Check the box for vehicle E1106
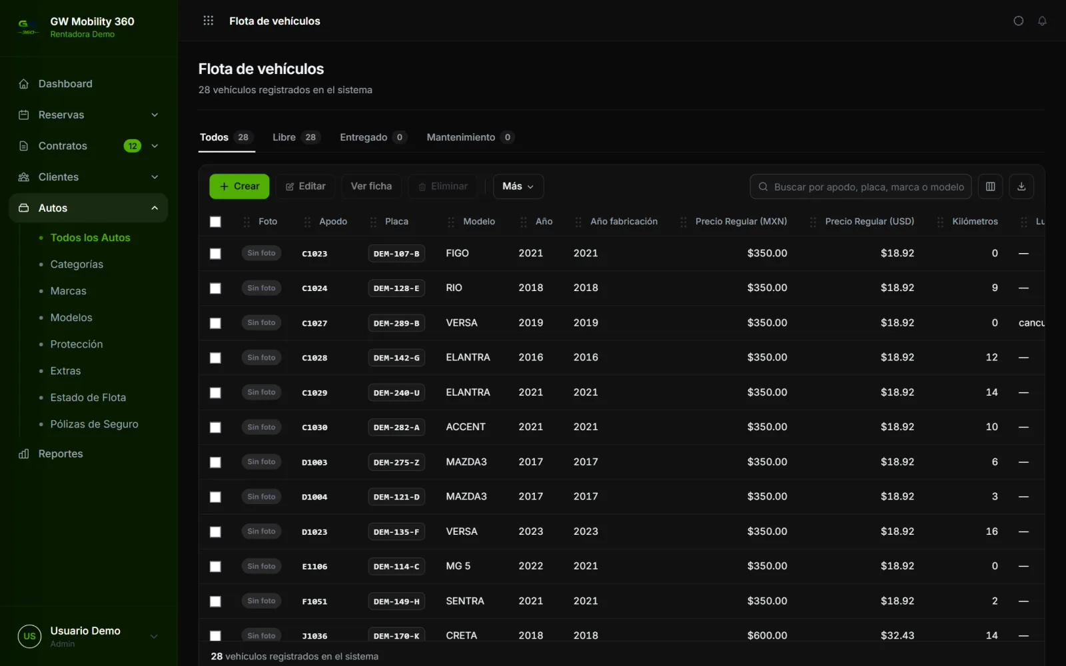 [215, 567]
